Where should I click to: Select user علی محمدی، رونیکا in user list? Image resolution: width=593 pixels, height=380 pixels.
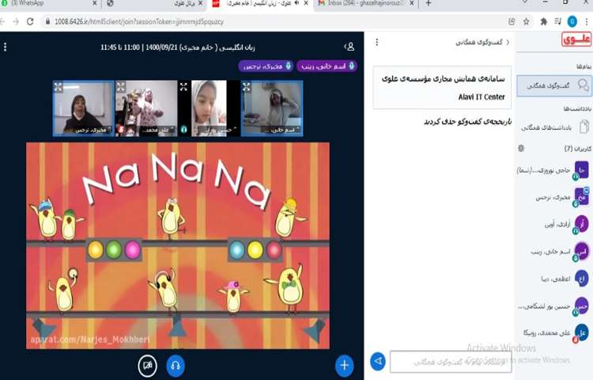click(553, 332)
